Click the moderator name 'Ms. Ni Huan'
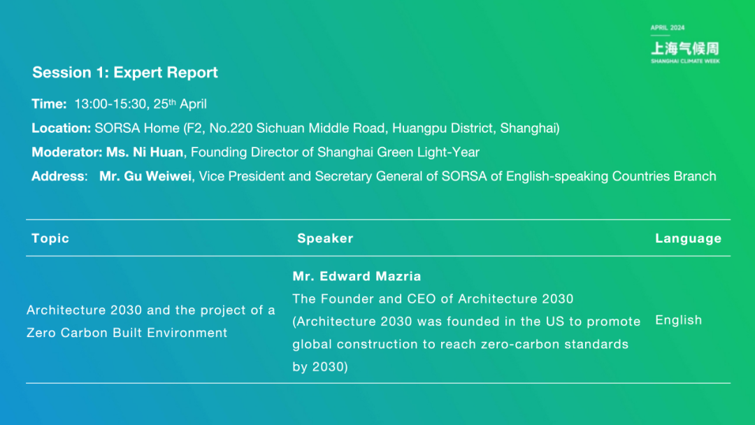Viewport: 755px width, 425px height. point(145,152)
